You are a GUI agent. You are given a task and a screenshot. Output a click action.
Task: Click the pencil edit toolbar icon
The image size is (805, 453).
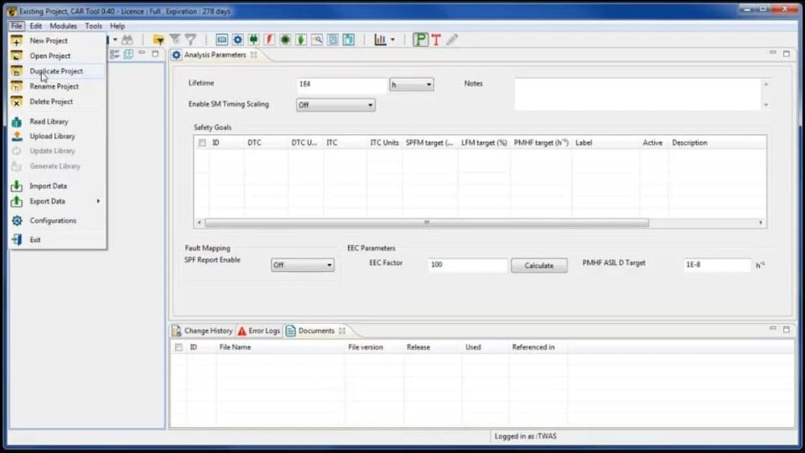tap(452, 39)
